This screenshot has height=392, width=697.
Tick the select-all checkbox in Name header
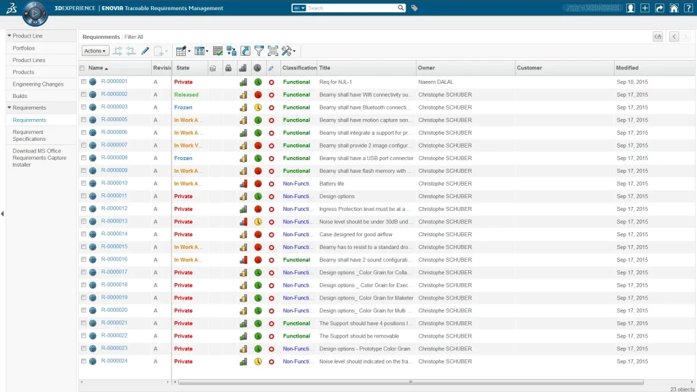pyautogui.click(x=82, y=68)
